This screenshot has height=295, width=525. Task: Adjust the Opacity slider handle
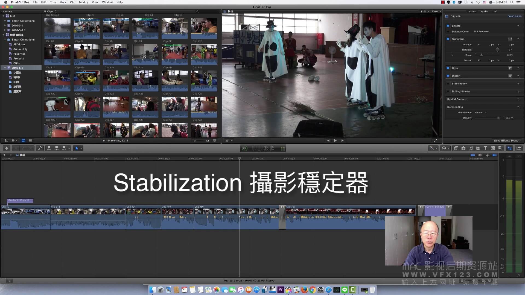tap(498, 118)
